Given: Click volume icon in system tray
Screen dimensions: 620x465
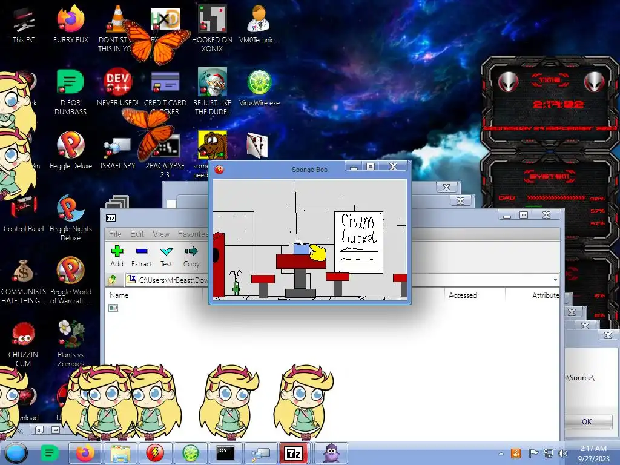Looking at the screenshot, I should tap(562, 453).
